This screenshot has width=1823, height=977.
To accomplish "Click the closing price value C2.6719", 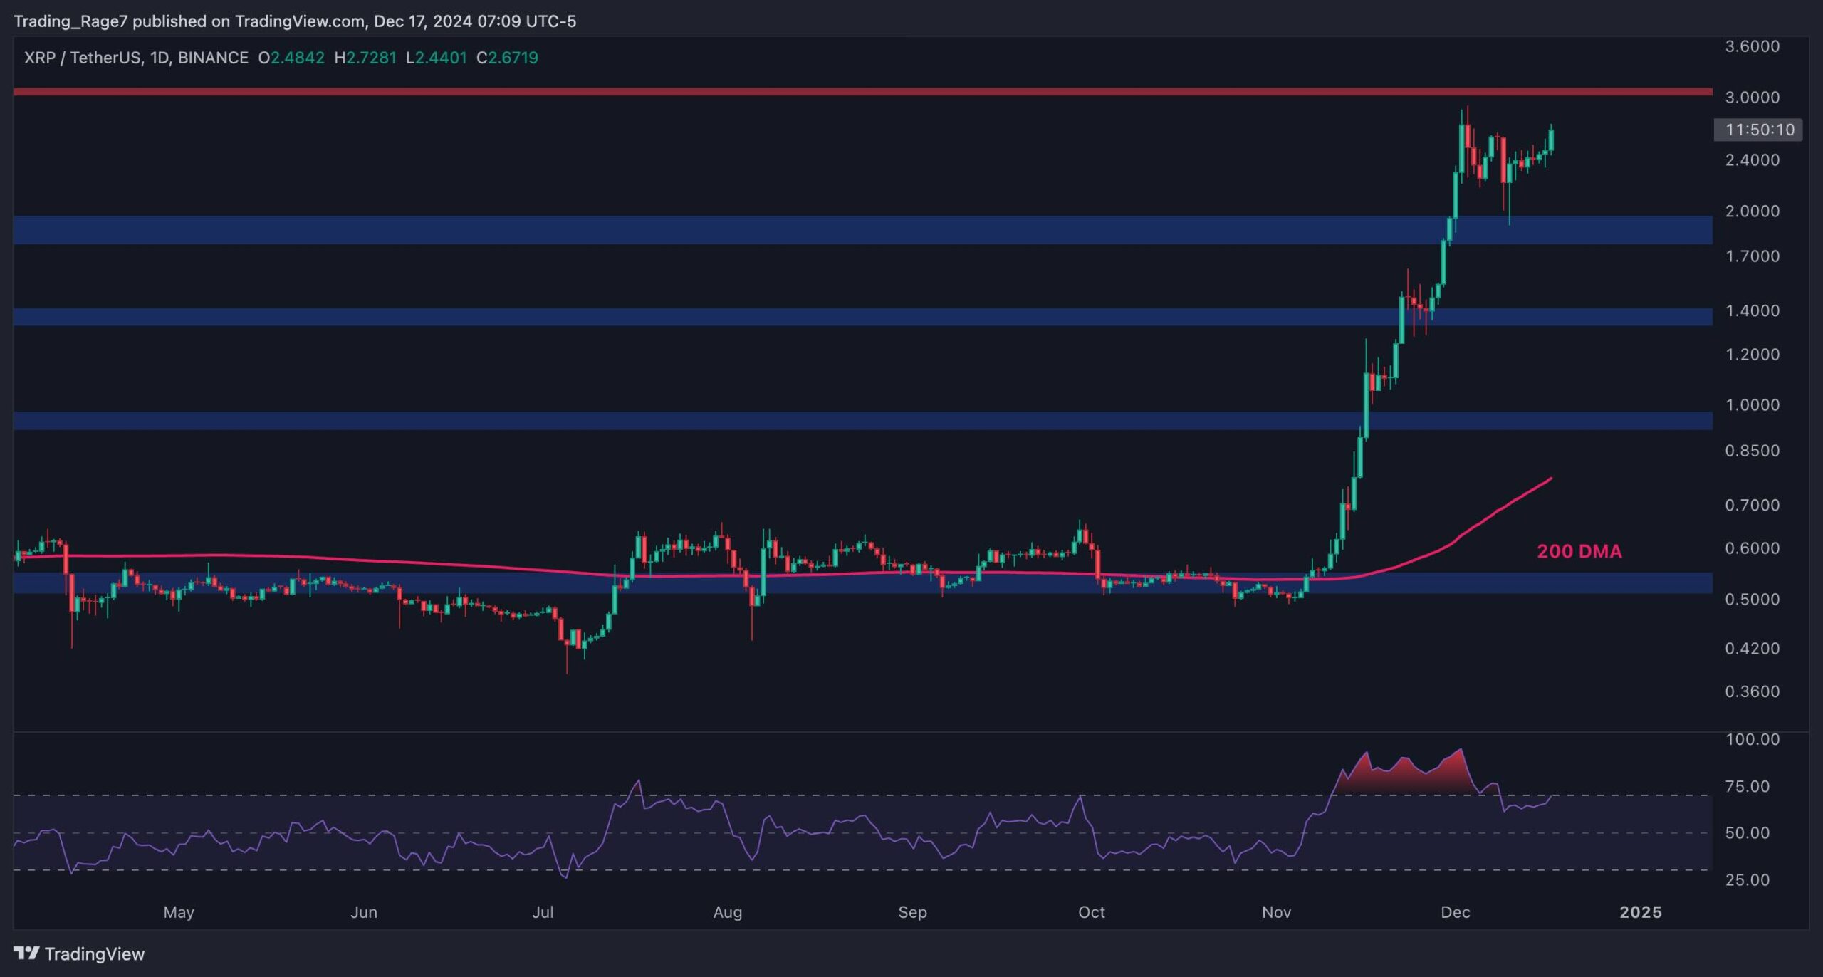I will pos(507,58).
